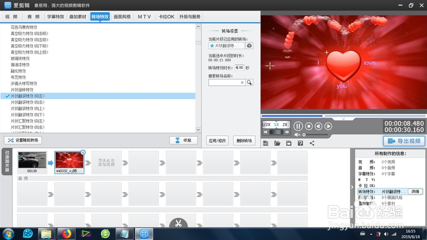The image size is (427, 240).
Task: Open the 卡拉OK tab
Action: 167,17
